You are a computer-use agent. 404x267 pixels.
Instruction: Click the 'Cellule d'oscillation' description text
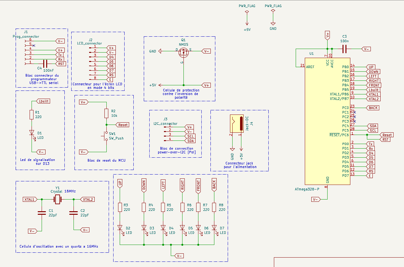(x=59, y=246)
